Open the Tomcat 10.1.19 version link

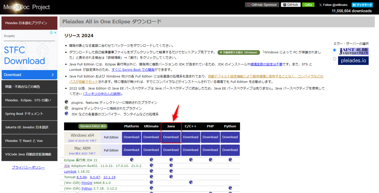(109, 177)
